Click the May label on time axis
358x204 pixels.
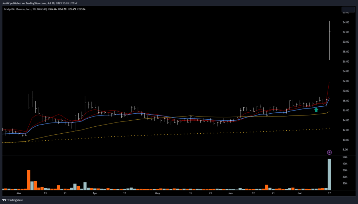pos(157,193)
